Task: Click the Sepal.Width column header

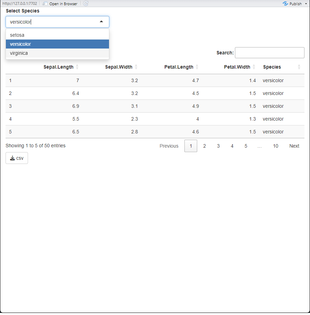Action: 119,67
